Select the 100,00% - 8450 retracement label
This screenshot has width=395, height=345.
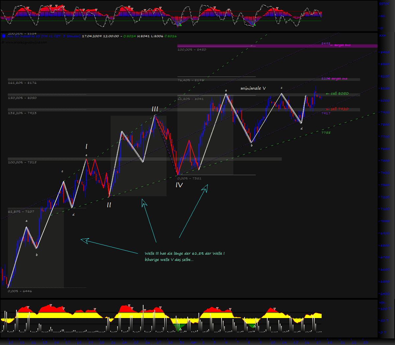pos(192,50)
